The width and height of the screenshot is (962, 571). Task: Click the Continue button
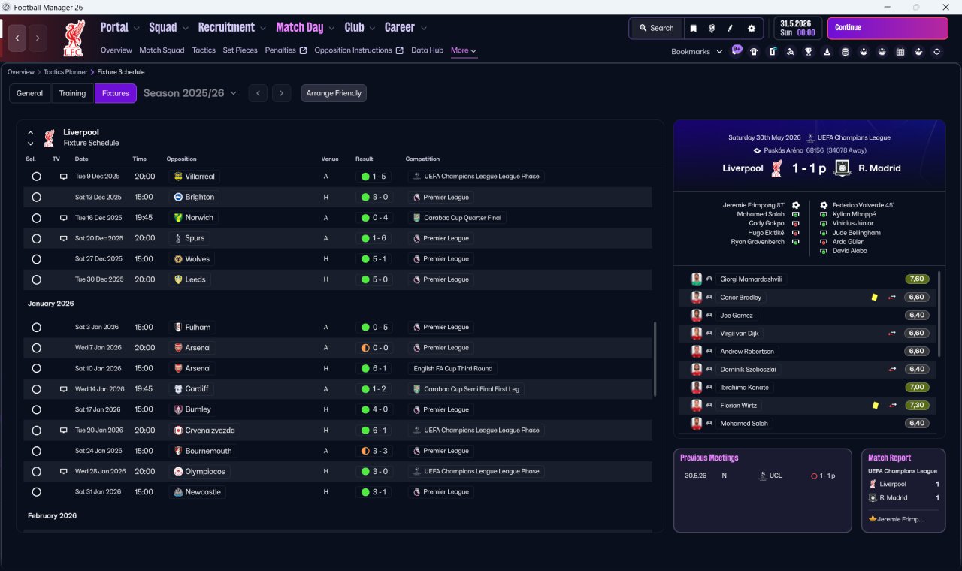(888, 28)
